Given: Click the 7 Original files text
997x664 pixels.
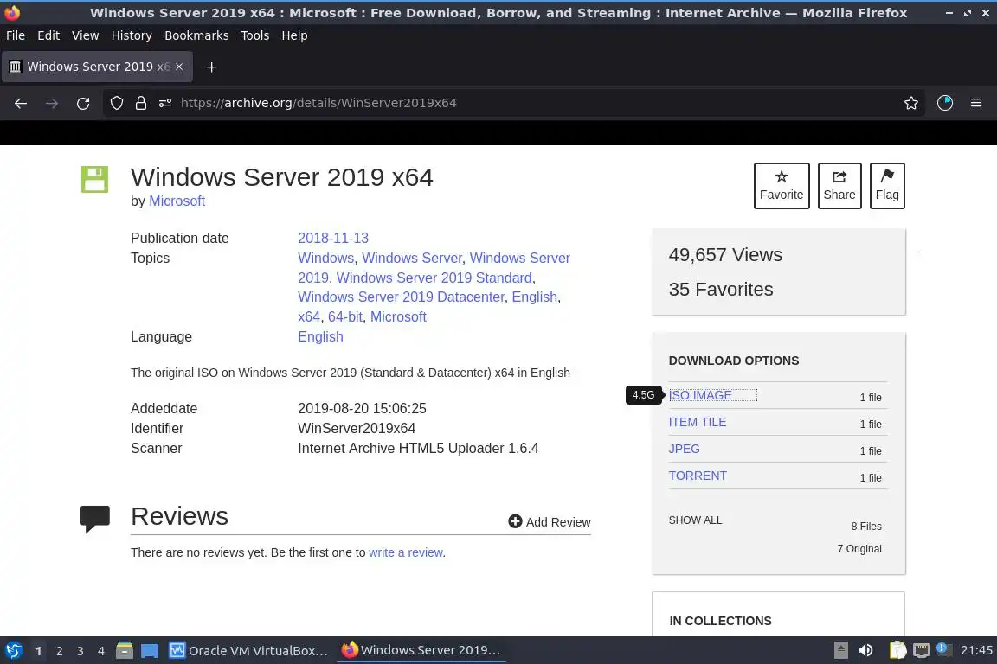Looking at the screenshot, I should click(859, 548).
